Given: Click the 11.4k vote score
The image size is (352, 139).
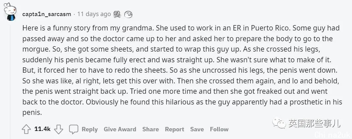Looking at the screenshot, I should click(43, 129).
